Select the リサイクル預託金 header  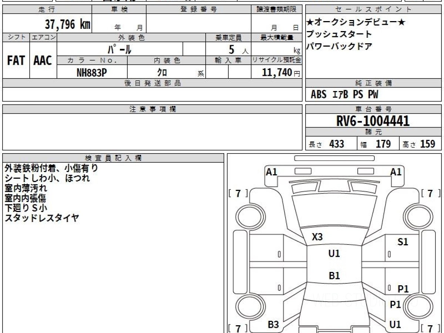[x=276, y=60]
